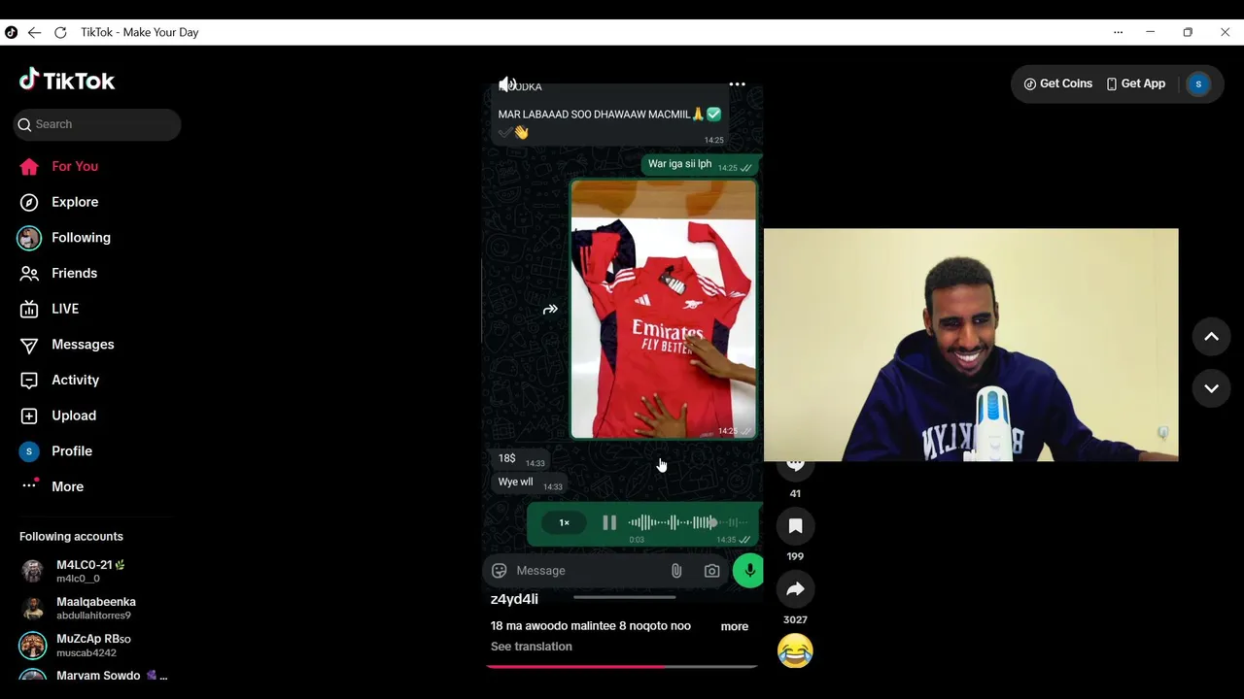Click the forward arrow beside jersey image
Screen dimensions: 1244x699
[x=550, y=310]
